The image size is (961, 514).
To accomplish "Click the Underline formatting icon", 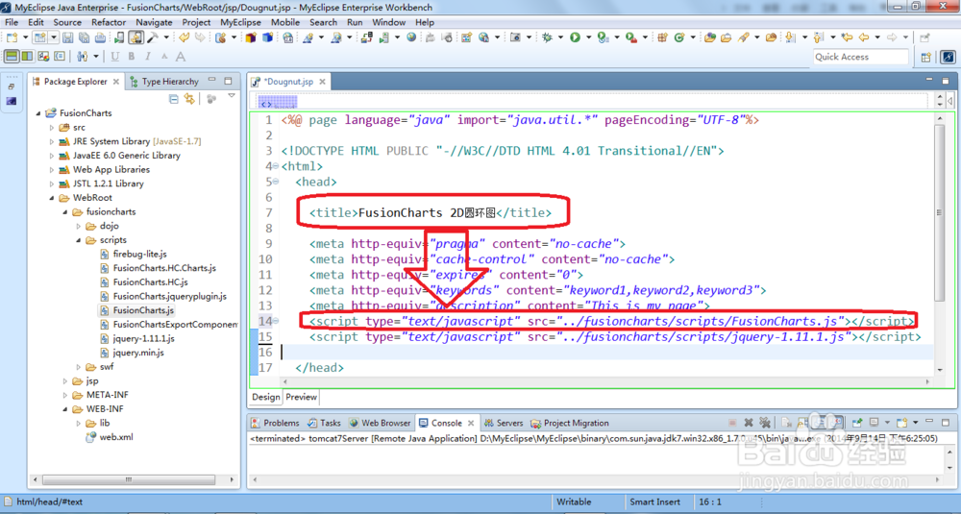I will 114,57.
